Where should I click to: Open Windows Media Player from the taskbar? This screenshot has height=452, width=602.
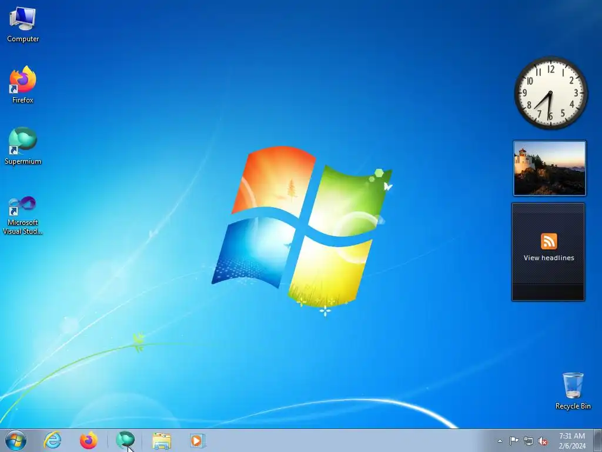pyautogui.click(x=198, y=440)
